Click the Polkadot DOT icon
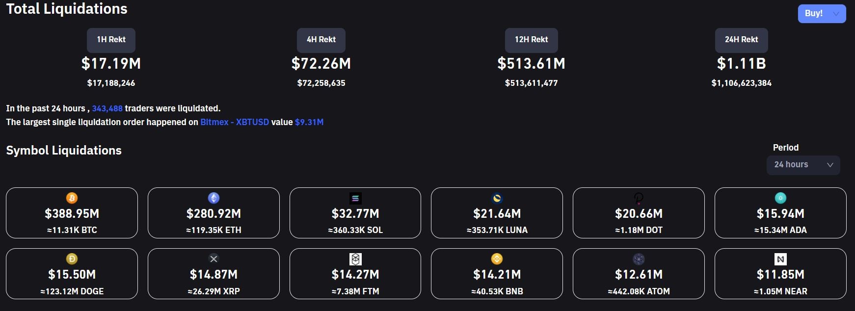The height and width of the screenshot is (311, 855). point(639,198)
